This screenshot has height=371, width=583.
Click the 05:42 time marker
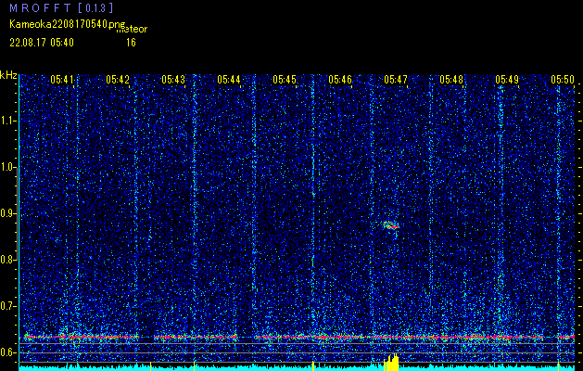coord(118,79)
